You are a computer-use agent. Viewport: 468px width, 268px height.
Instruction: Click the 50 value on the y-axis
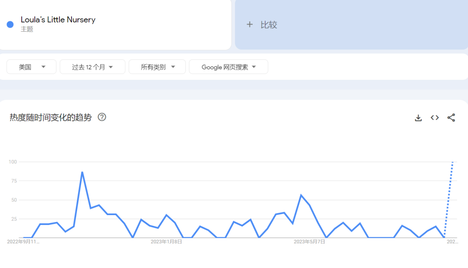coord(14,200)
